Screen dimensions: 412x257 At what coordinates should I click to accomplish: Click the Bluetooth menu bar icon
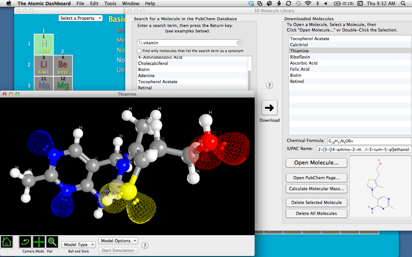coord(317,4)
